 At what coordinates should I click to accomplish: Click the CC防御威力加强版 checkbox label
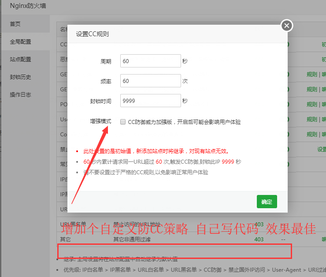184,122
